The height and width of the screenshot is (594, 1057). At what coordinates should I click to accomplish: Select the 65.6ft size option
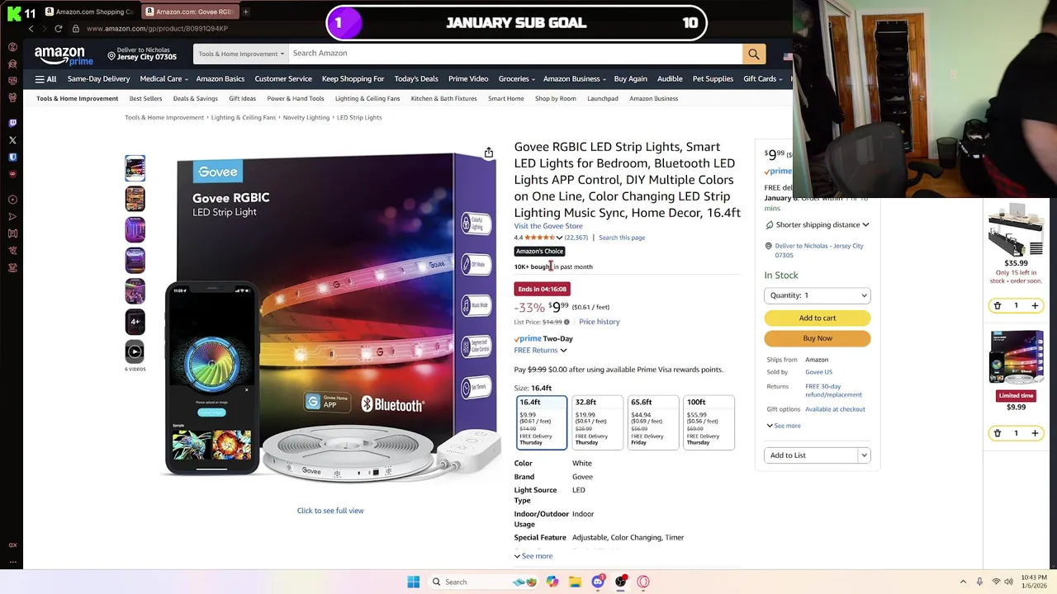tap(653, 422)
